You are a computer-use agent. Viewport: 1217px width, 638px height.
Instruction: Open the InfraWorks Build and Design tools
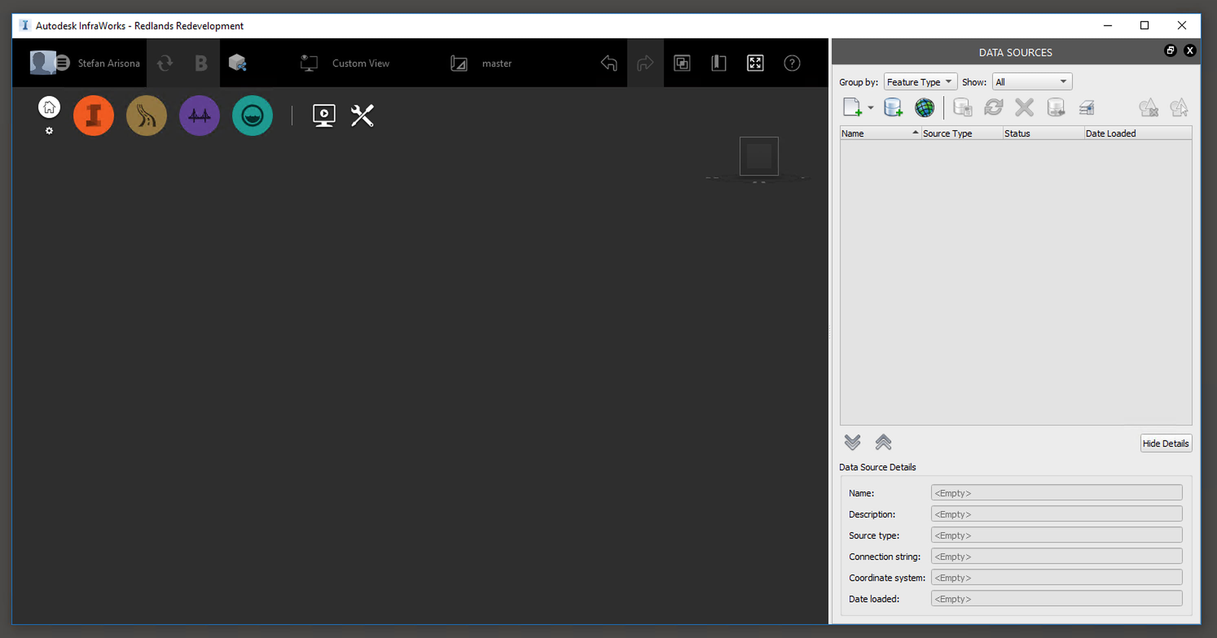pyautogui.click(x=94, y=116)
